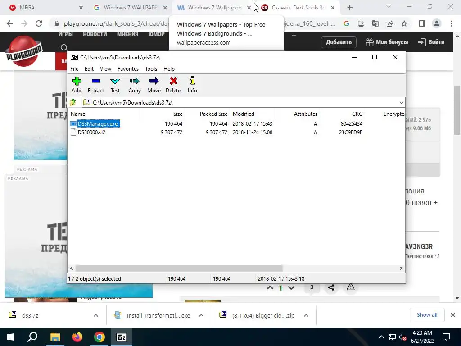Sort by Attributes column header

coord(297,114)
